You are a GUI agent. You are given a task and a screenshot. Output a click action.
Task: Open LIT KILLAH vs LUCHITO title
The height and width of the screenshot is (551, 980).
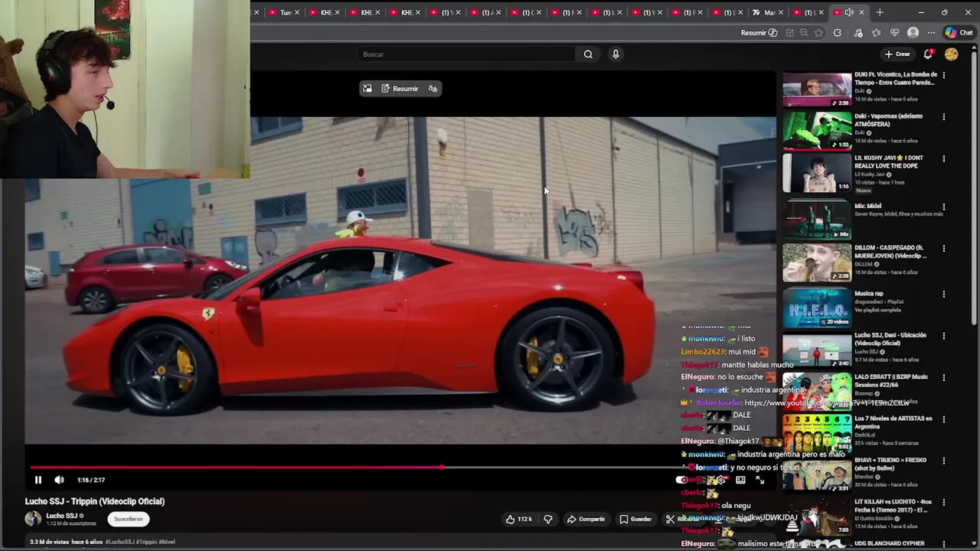pyautogui.click(x=892, y=506)
